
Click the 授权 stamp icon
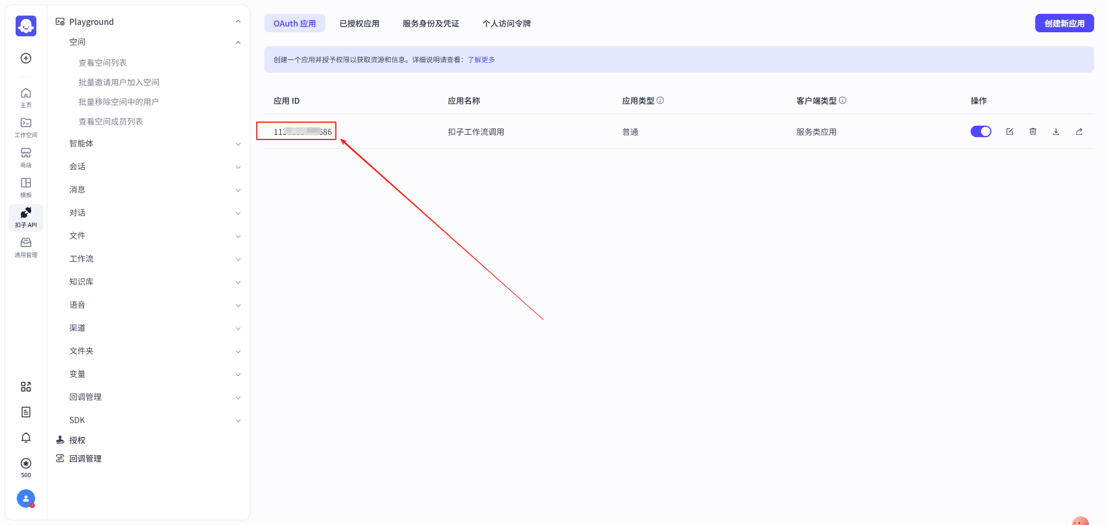(60, 440)
